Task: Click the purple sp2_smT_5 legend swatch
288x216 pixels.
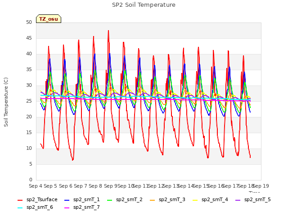Action: click(238, 200)
